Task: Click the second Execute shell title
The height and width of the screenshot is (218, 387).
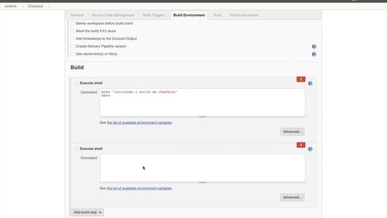Action: [x=91, y=149]
